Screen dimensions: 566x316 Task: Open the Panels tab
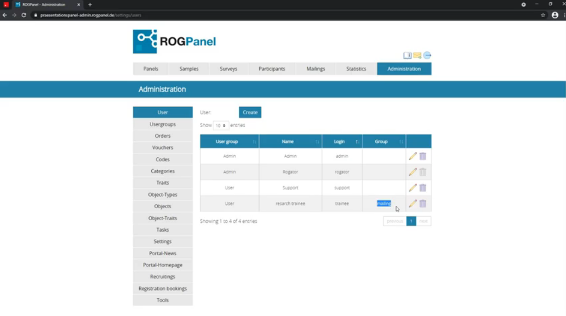click(x=151, y=69)
